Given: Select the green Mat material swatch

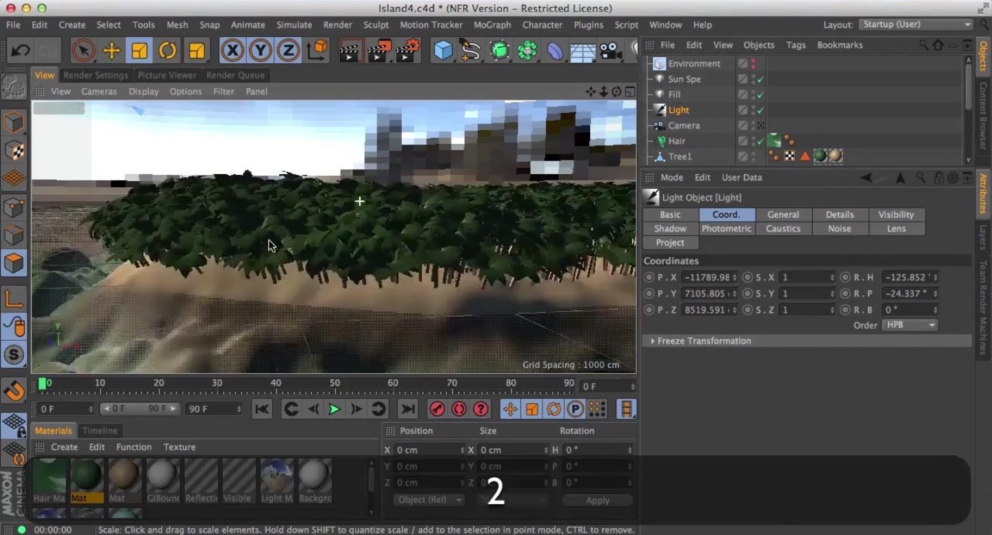Looking at the screenshot, I should pos(87,481).
